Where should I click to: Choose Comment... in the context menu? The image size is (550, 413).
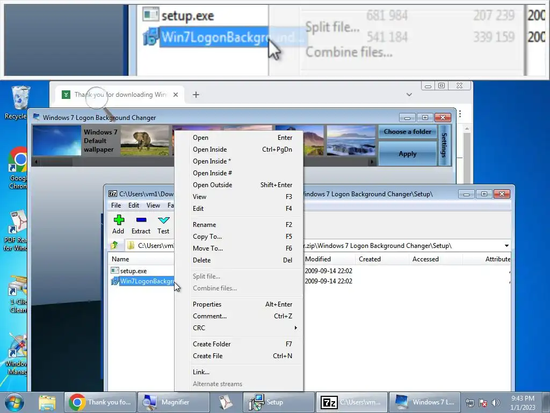coord(239,316)
